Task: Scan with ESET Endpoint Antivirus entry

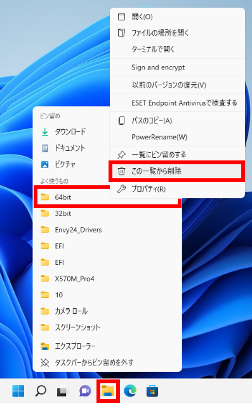Action: click(177, 103)
